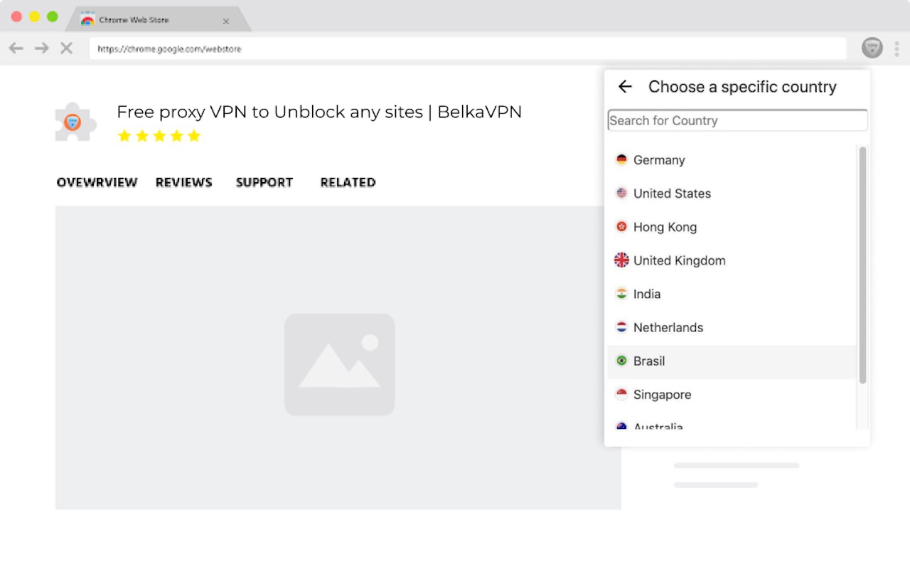Click the BelkaVPN extension icon in toolbar
Screen dimensions: 910x569
(x=872, y=48)
